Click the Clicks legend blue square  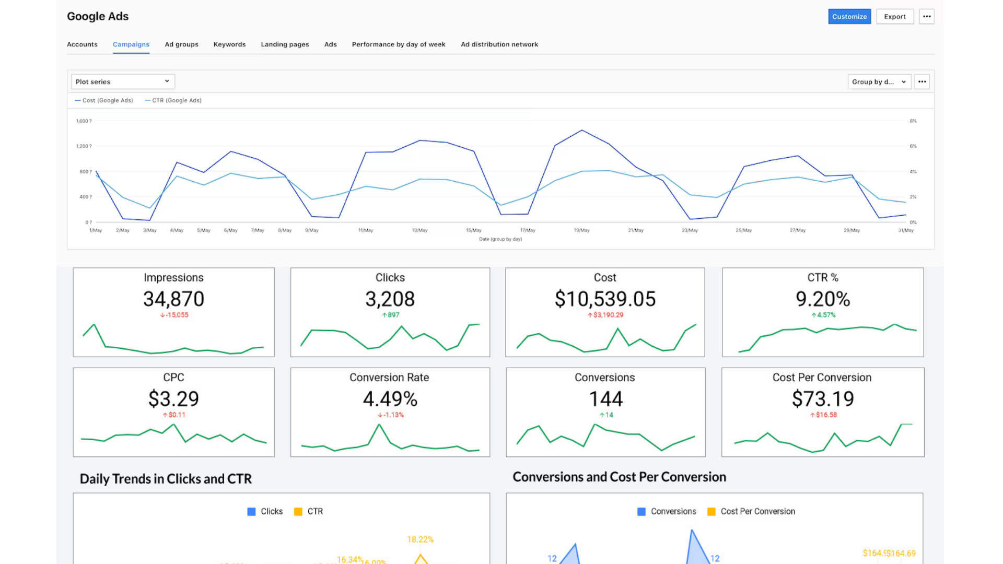coord(251,512)
